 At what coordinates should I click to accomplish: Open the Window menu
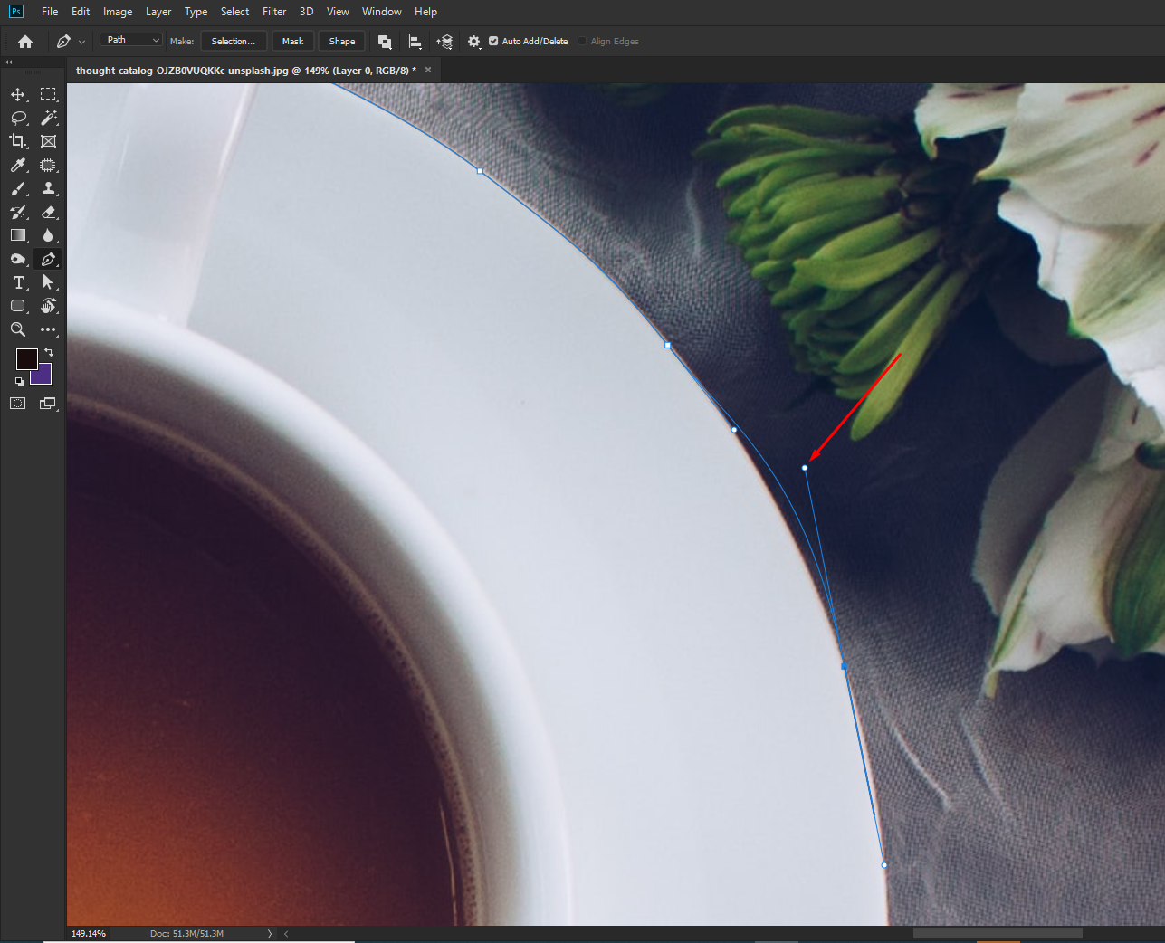point(382,12)
